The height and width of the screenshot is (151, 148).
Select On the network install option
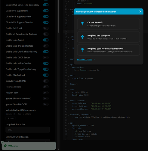coord(108,24)
